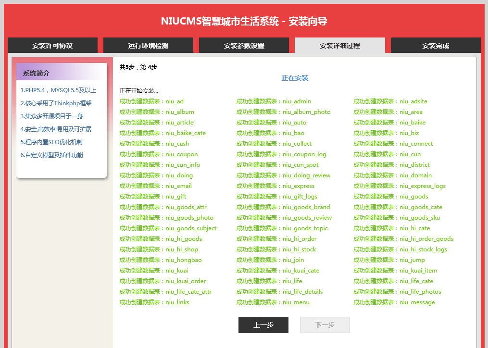This screenshot has height=348, width=488.
Task: Click the 下一步 button
Action: 325,325
